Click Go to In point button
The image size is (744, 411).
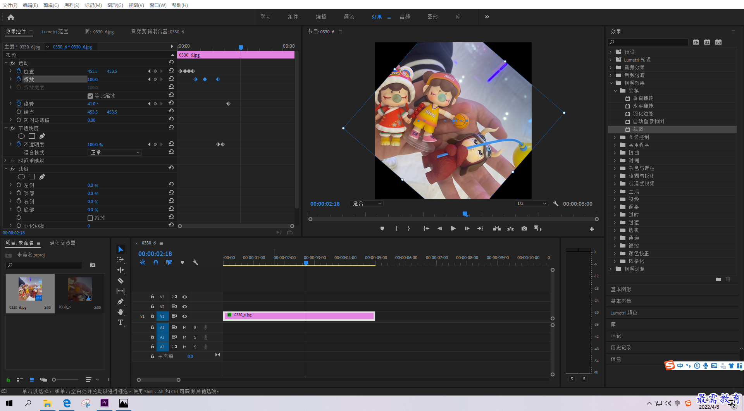426,229
